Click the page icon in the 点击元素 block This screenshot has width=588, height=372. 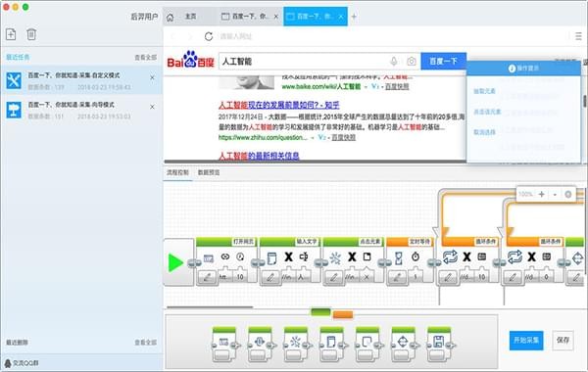[x=367, y=256]
